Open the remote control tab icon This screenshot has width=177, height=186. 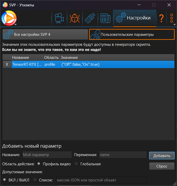(90, 18)
